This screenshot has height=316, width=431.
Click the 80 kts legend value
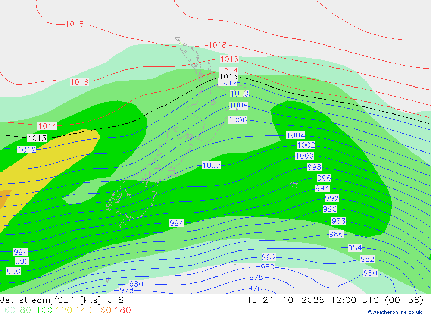pos(25,310)
